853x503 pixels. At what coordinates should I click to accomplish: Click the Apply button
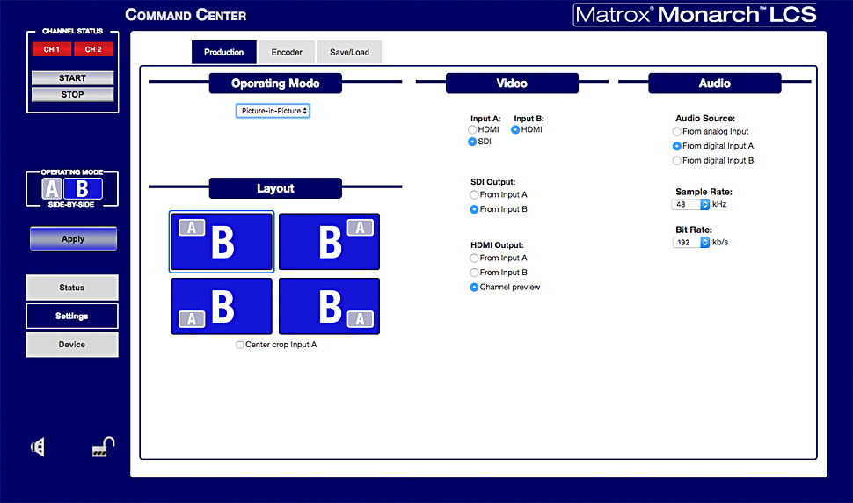click(x=73, y=238)
